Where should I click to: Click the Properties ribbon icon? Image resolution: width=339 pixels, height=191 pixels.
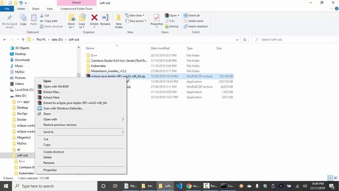click(x=157, y=18)
